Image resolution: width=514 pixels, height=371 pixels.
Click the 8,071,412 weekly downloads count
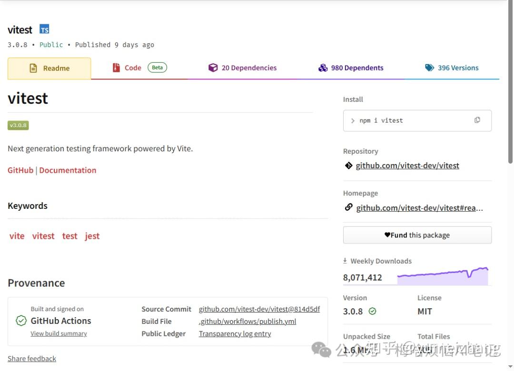pos(363,278)
